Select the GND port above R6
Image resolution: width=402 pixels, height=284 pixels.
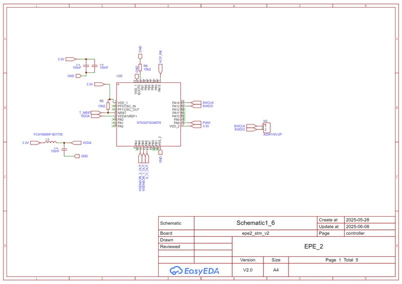click(x=140, y=56)
